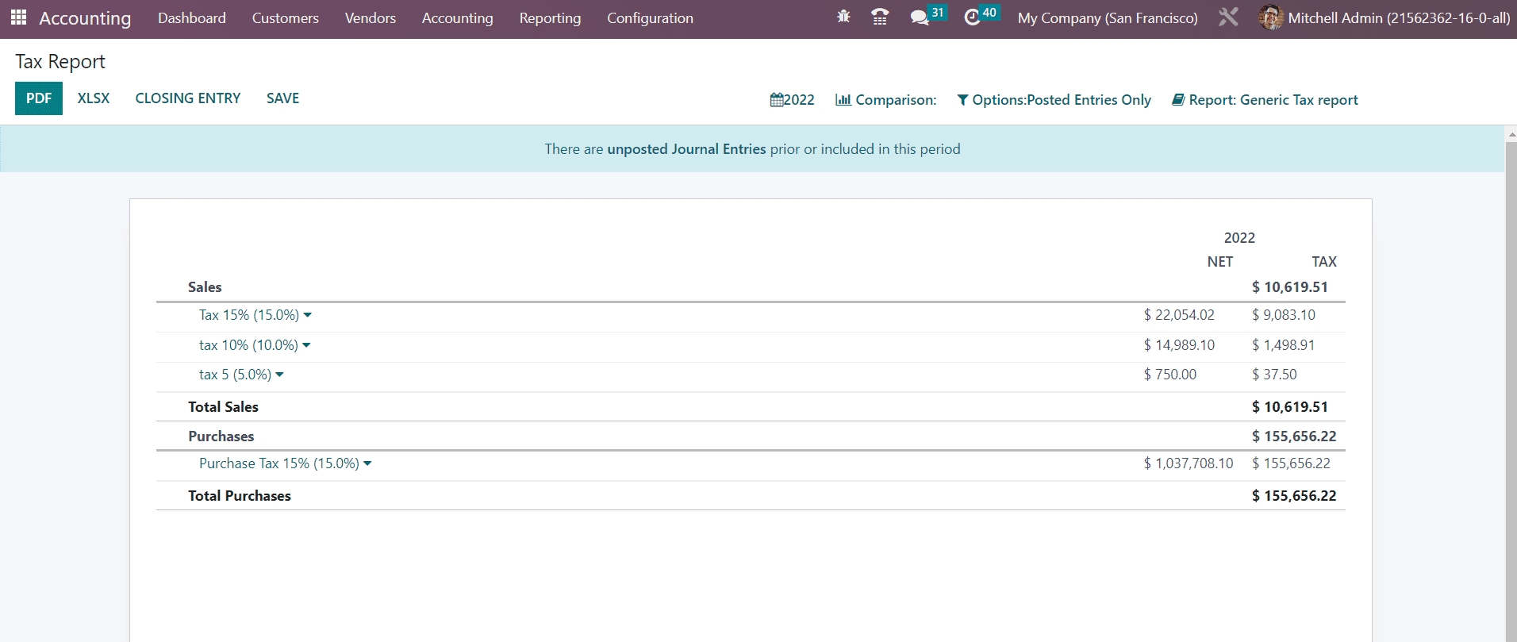The width and height of the screenshot is (1517, 642).
Task: Open the apps grid home menu
Action: click(19, 17)
